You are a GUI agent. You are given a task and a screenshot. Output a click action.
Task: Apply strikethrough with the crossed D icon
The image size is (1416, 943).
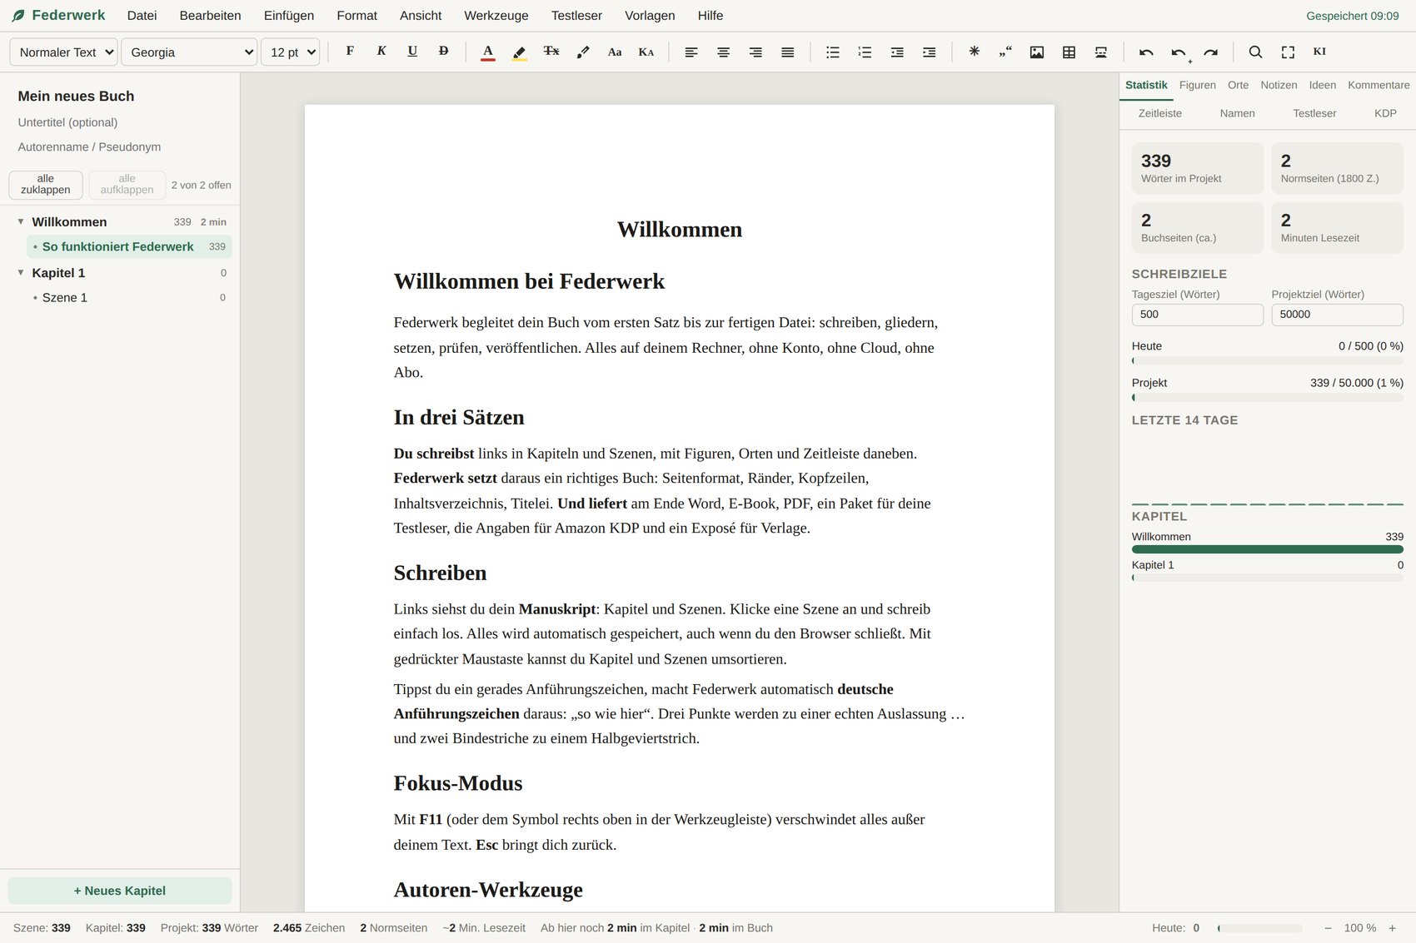(443, 52)
